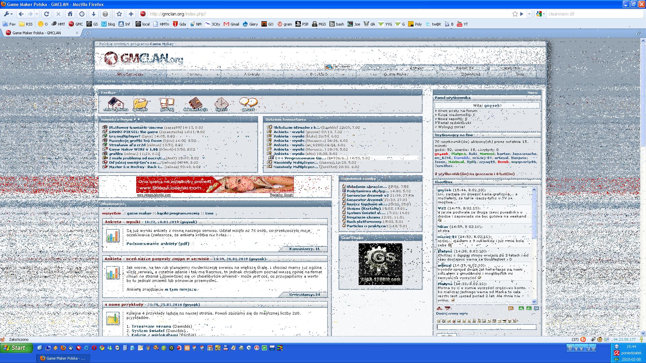This screenshot has width=646, height=363.
Task: Select the 'Artykuły' site navigation tab
Action: 252,74
